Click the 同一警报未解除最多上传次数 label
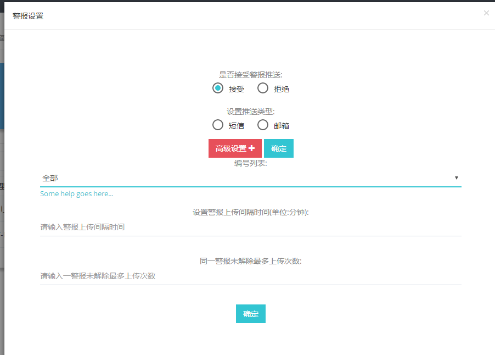Screen dimensions: 495x355 [251, 261]
